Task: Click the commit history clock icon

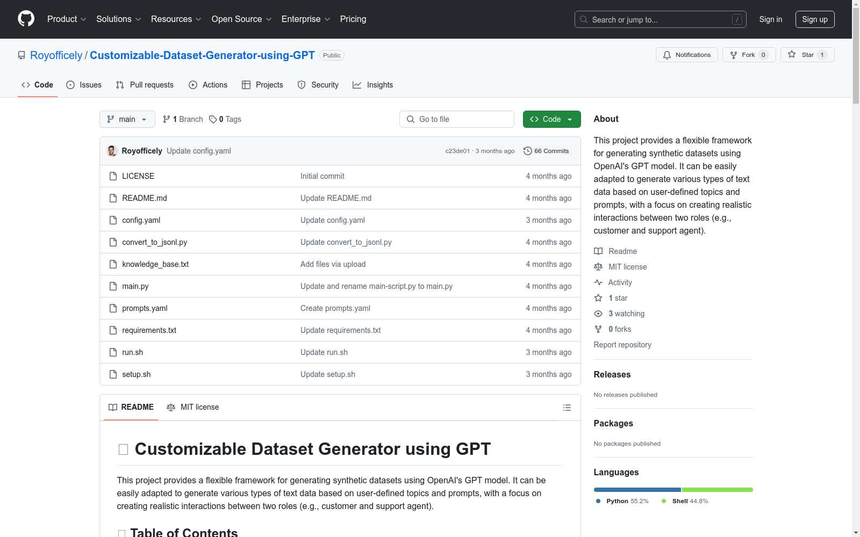Action: point(528,151)
